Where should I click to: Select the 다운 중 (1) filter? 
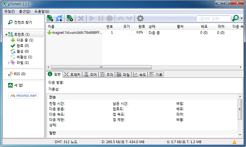22,40
